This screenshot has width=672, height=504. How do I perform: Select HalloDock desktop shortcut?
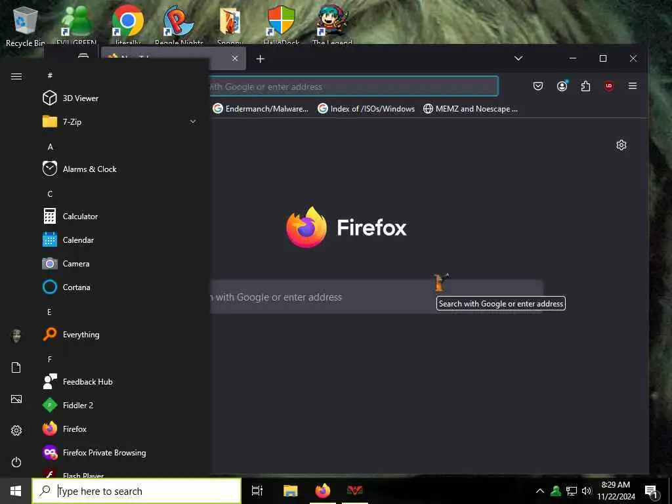(x=281, y=25)
